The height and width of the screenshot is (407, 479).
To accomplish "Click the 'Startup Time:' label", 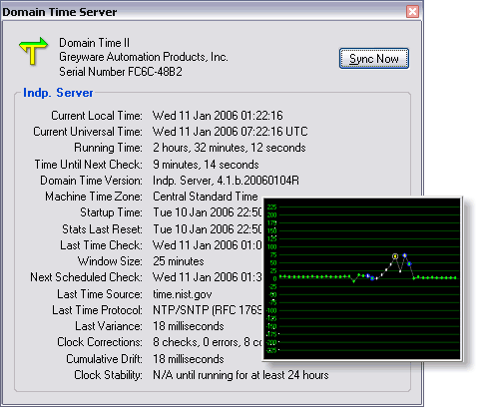I will 111,212.
